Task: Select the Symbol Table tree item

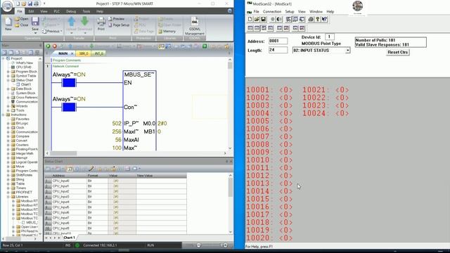Action: click(26, 76)
